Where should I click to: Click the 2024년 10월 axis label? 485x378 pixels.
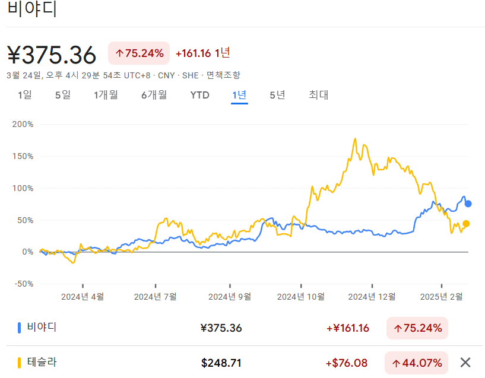click(301, 297)
